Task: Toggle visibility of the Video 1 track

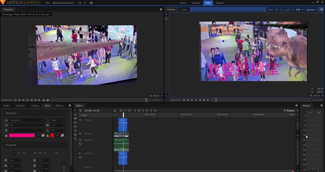Action: (x=80, y=134)
